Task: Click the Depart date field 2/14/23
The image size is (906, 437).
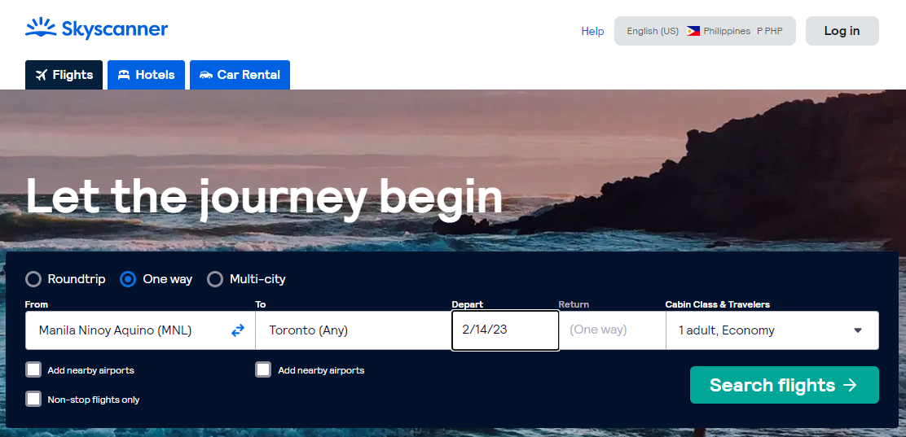Action: pyautogui.click(x=505, y=330)
